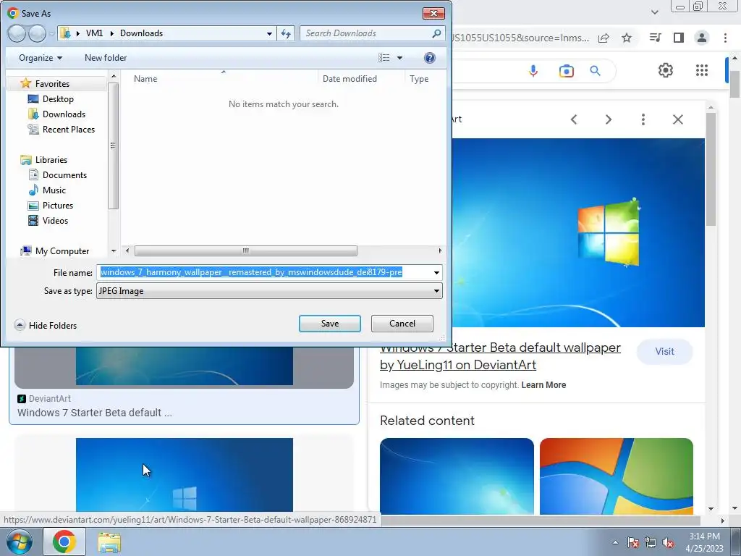Bookmark this page with star icon
741x556 pixels.
(627, 38)
